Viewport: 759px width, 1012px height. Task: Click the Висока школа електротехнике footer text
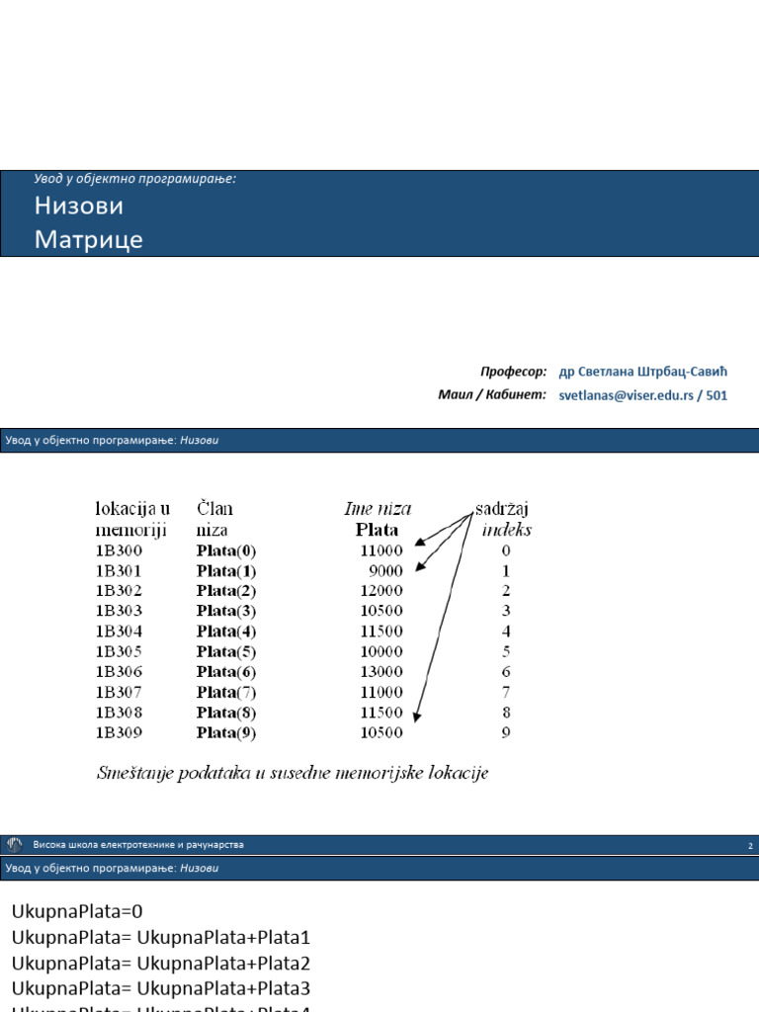tap(138, 844)
